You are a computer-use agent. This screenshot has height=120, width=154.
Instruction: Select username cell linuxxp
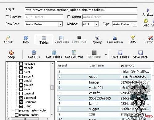click(x=94, y=82)
